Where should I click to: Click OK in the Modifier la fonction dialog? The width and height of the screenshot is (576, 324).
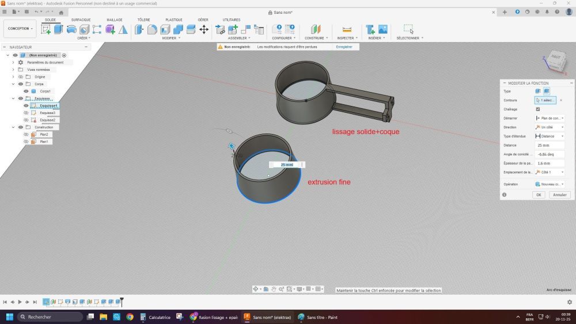point(539,195)
